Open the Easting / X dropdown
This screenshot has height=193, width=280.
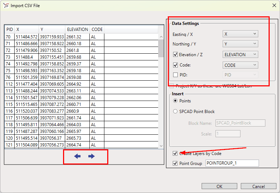240,34
